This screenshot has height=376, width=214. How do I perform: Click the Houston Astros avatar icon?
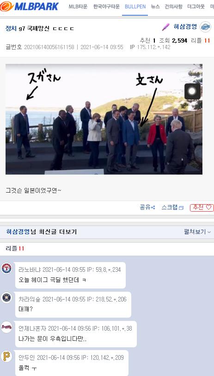click(x=6, y=298)
